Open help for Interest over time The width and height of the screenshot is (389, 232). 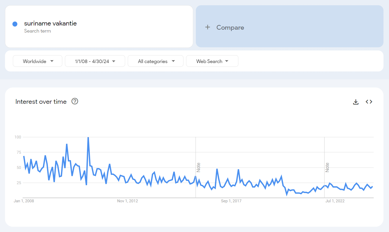tap(75, 101)
